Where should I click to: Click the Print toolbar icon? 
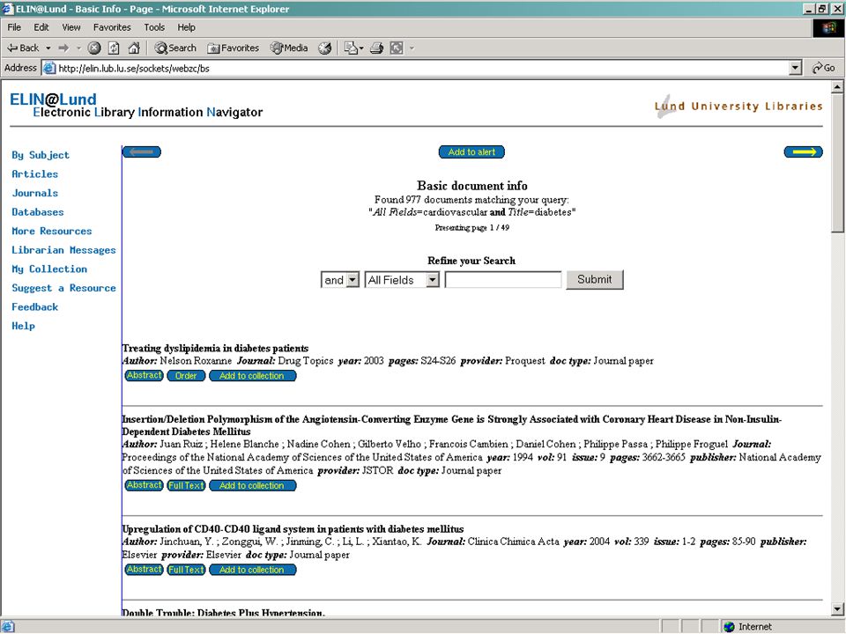click(x=376, y=48)
